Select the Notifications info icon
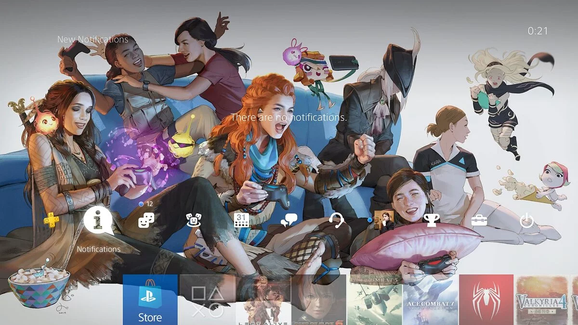Screen dimensions: 578x325 (x=98, y=221)
